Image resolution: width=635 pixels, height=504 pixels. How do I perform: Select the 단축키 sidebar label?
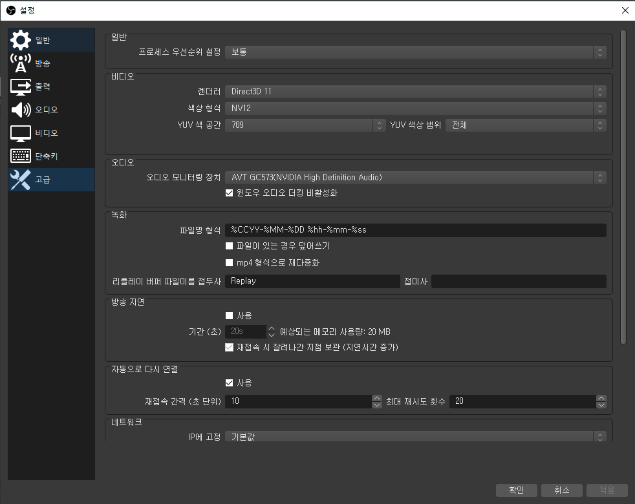click(47, 156)
